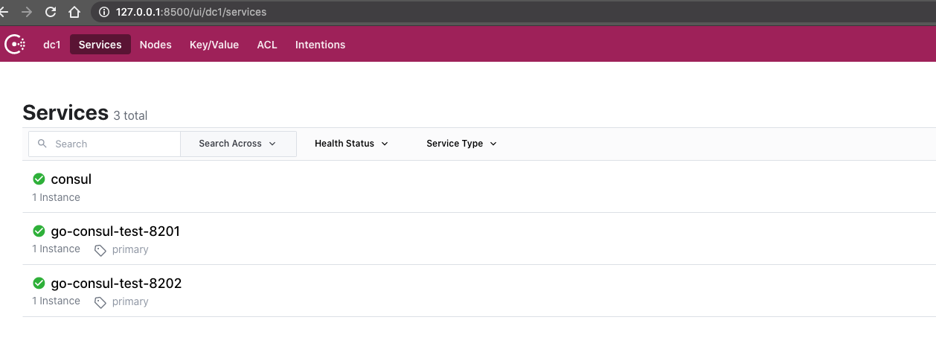This screenshot has width=936, height=352.
Task: Open the Key/Value tab
Action: (x=214, y=45)
